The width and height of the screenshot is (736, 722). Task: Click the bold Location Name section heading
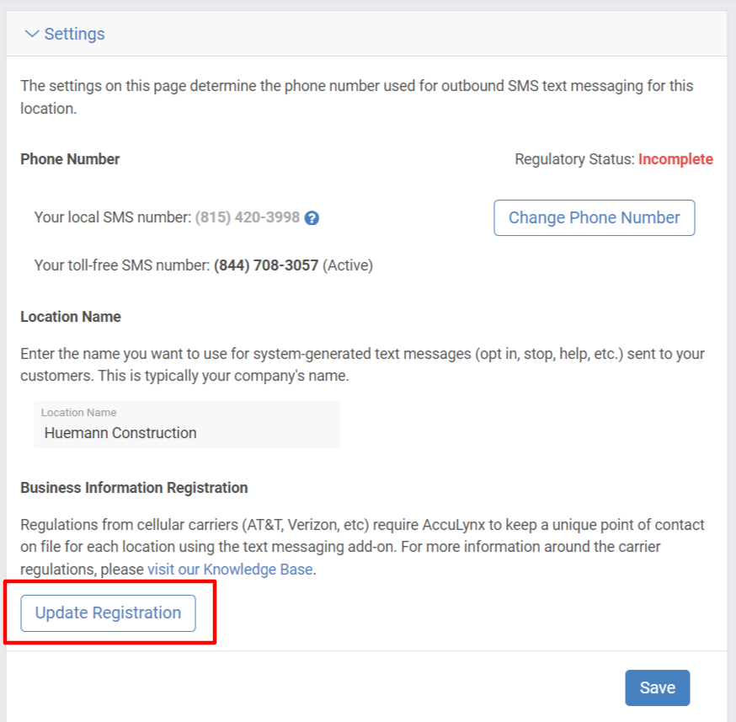click(x=71, y=317)
